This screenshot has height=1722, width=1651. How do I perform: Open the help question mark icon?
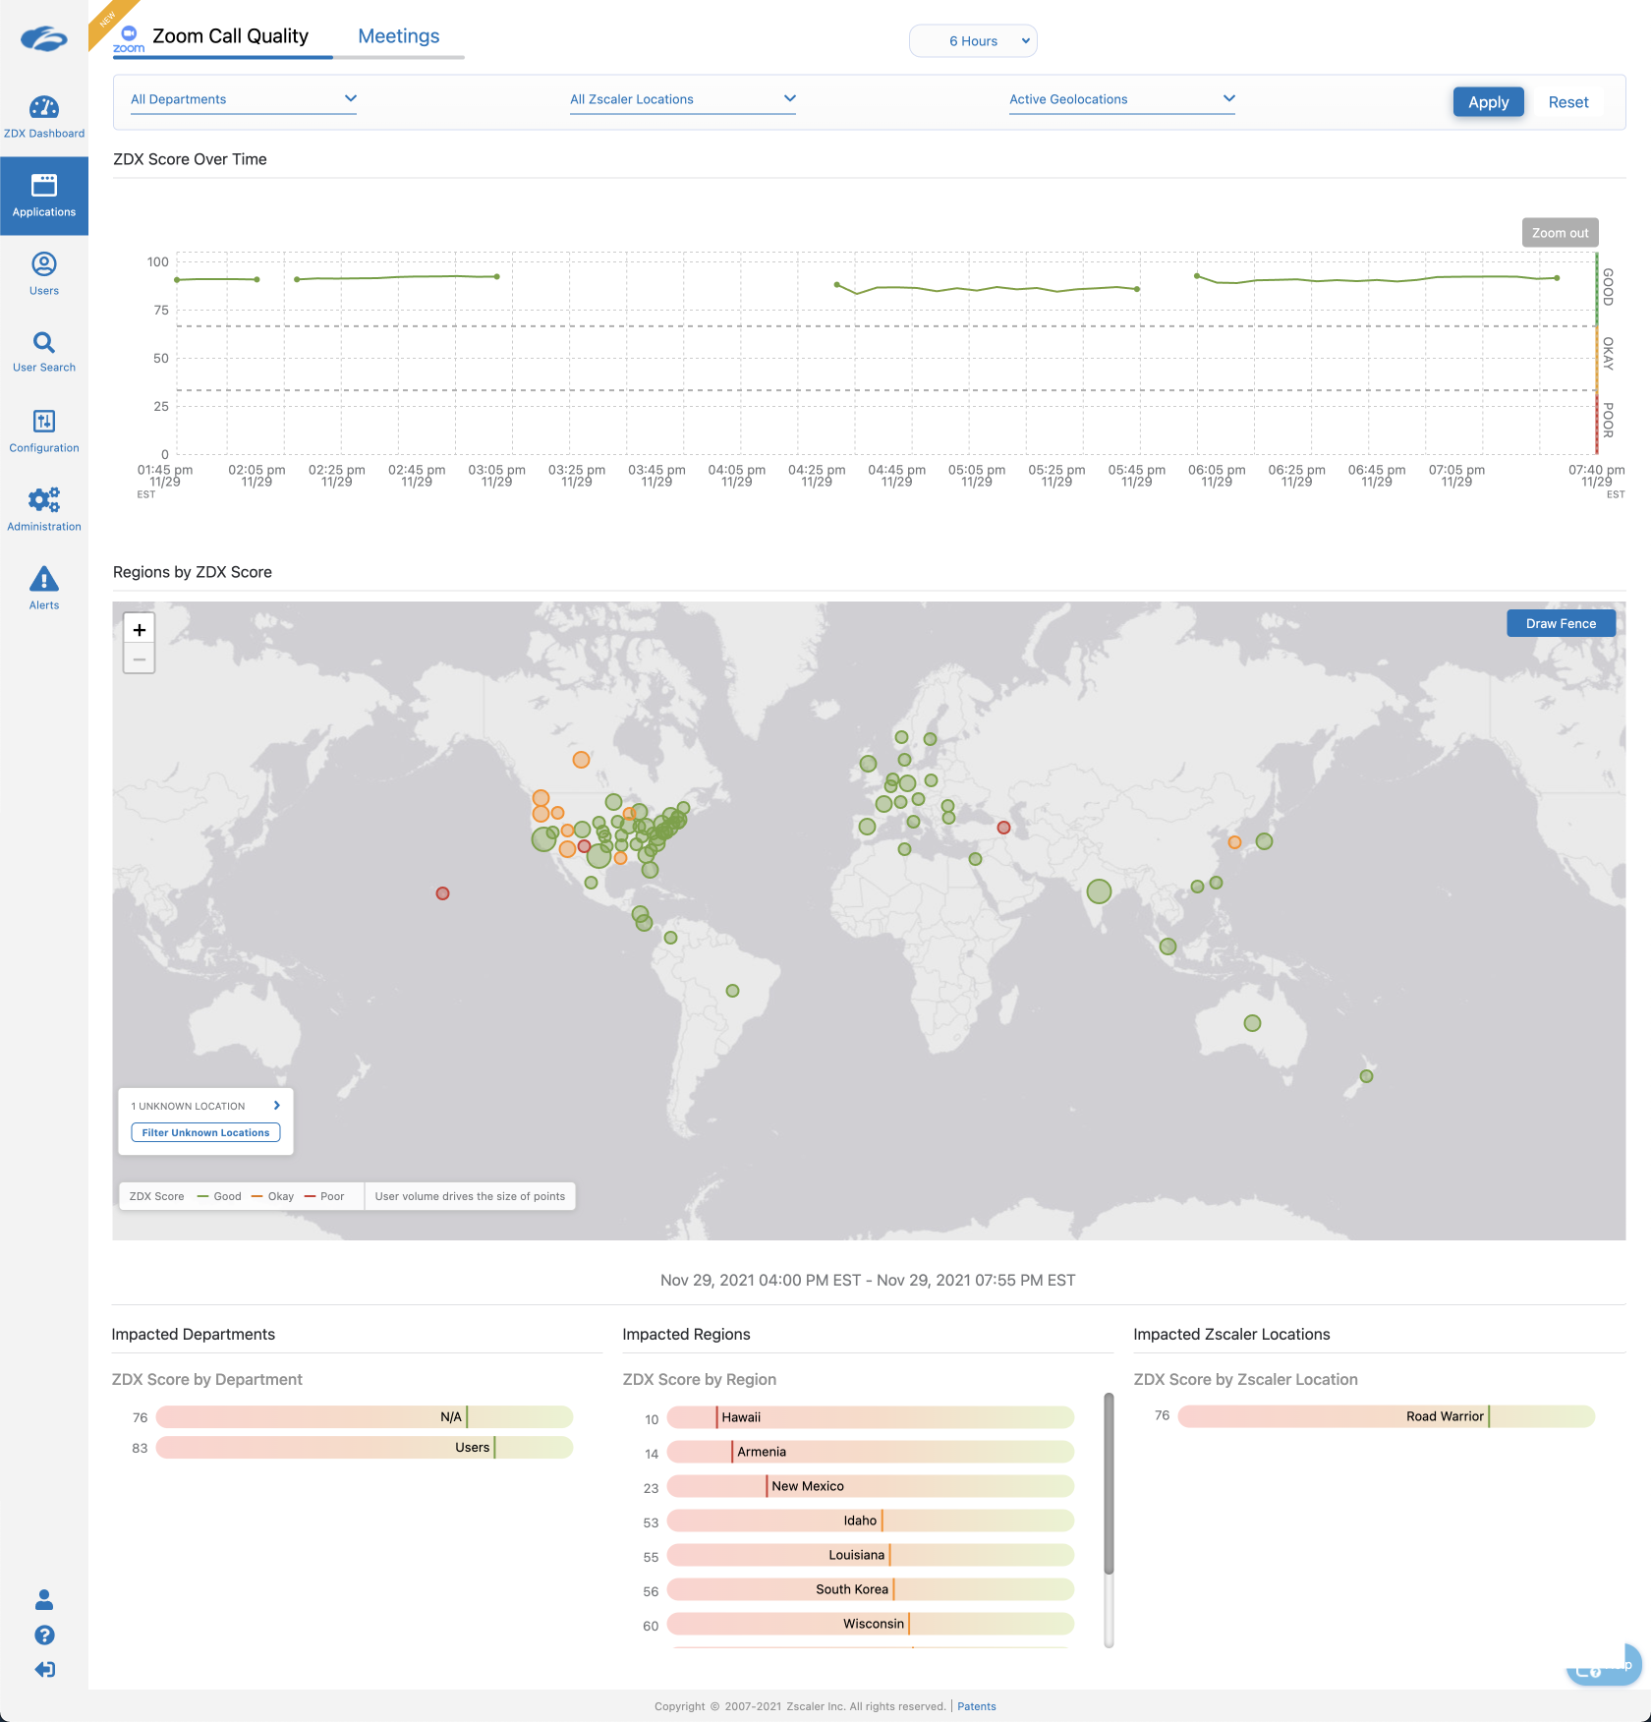pos(44,1635)
